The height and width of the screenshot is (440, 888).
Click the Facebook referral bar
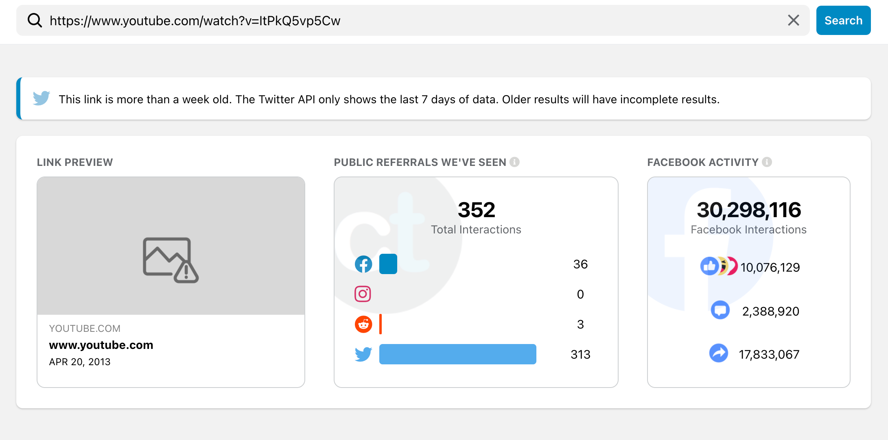click(x=388, y=264)
